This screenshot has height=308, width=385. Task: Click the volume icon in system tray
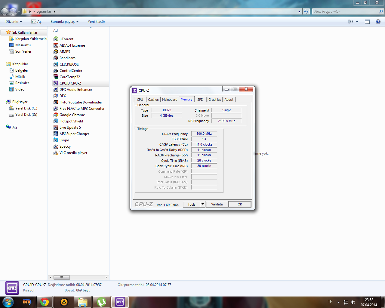tap(353, 302)
